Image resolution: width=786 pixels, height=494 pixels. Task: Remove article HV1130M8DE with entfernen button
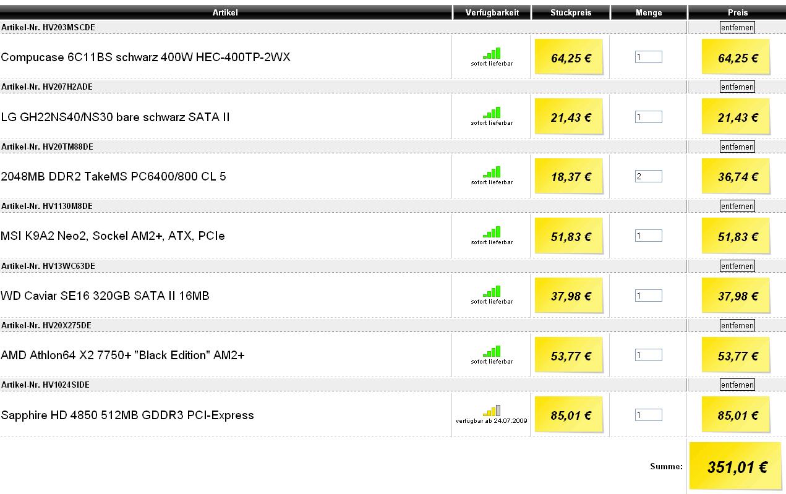(737, 206)
